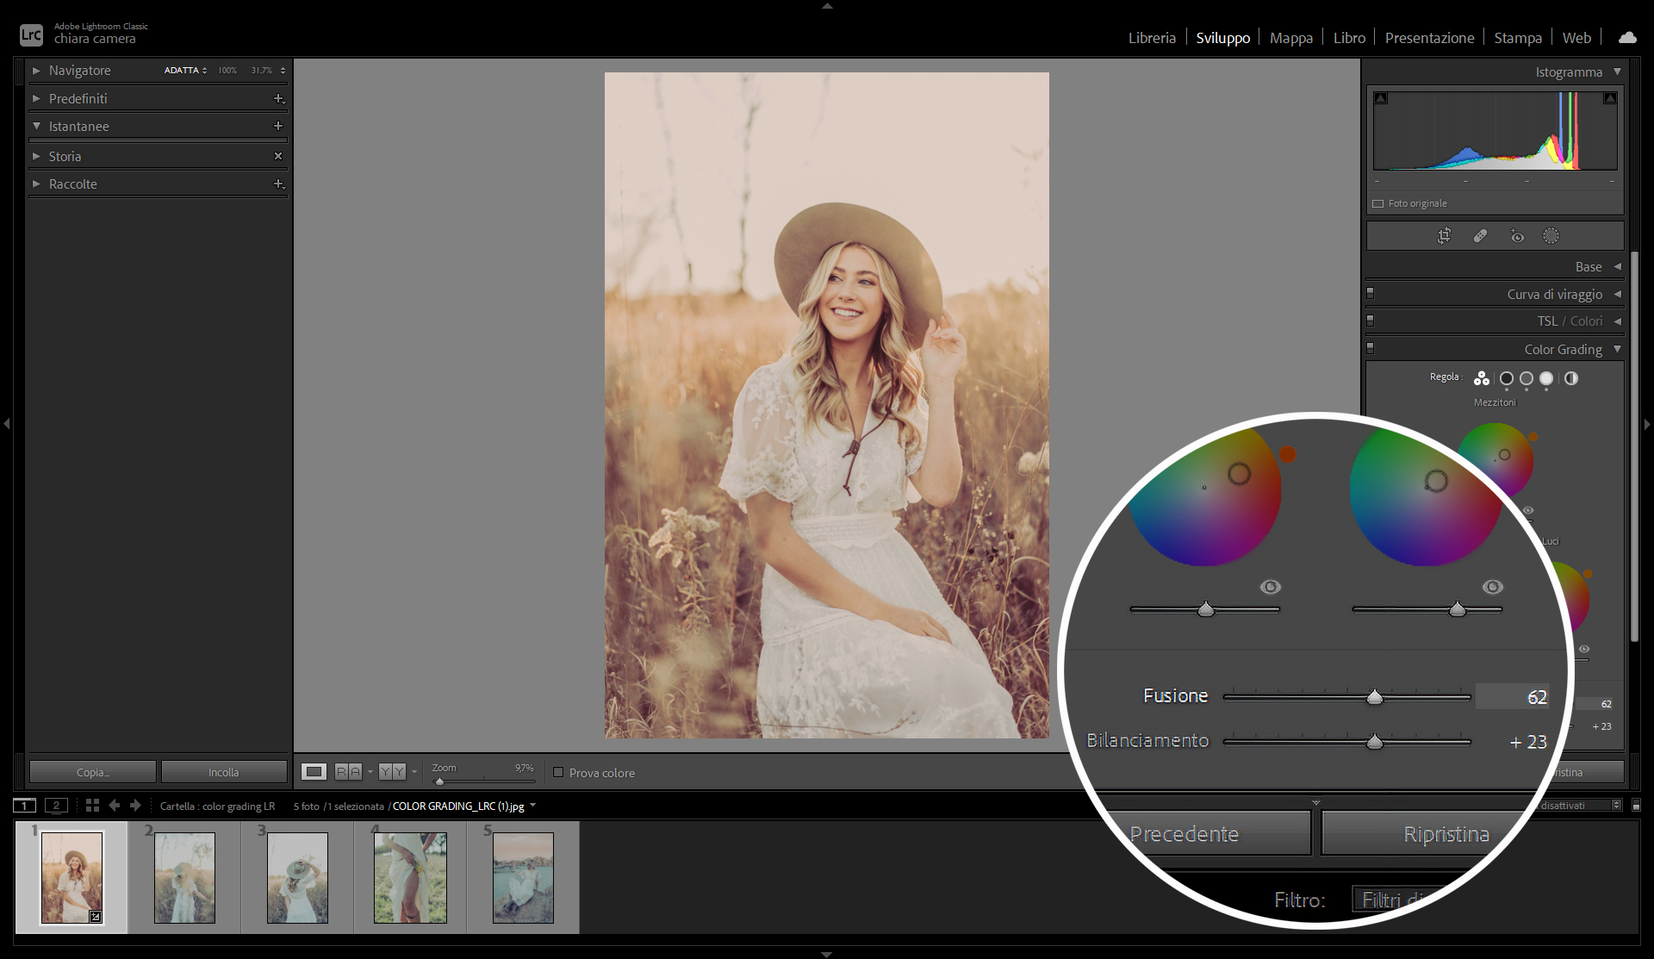Image resolution: width=1654 pixels, height=959 pixels.
Task: Activate the Red Eye correction tool
Action: point(1517,236)
